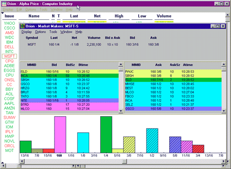
Task: Click cyan bar at 1/8
Action: click(83, 143)
